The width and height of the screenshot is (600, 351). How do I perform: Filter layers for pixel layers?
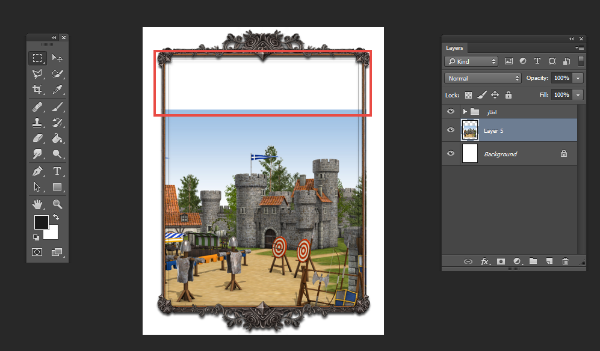[x=509, y=61]
